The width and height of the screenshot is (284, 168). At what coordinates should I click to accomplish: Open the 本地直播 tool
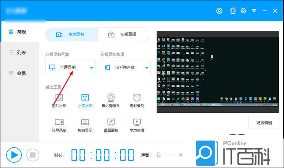tap(137, 126)
